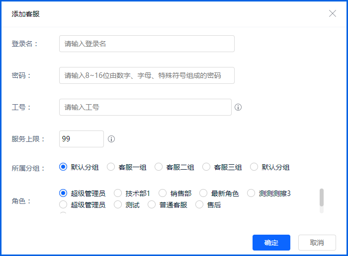Click the role list scrollbar thumb

pyautogui.click(x=321, y=197)
